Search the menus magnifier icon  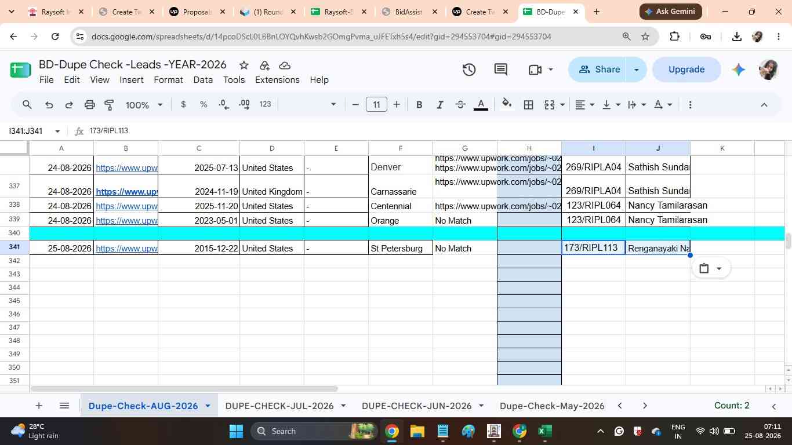click(27, 105)
